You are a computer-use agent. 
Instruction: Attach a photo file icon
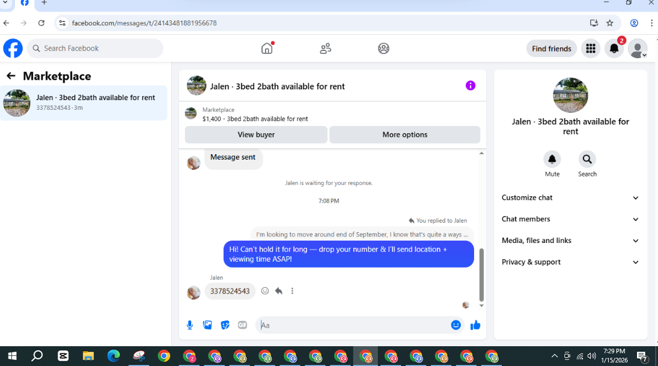pos(207,325)
